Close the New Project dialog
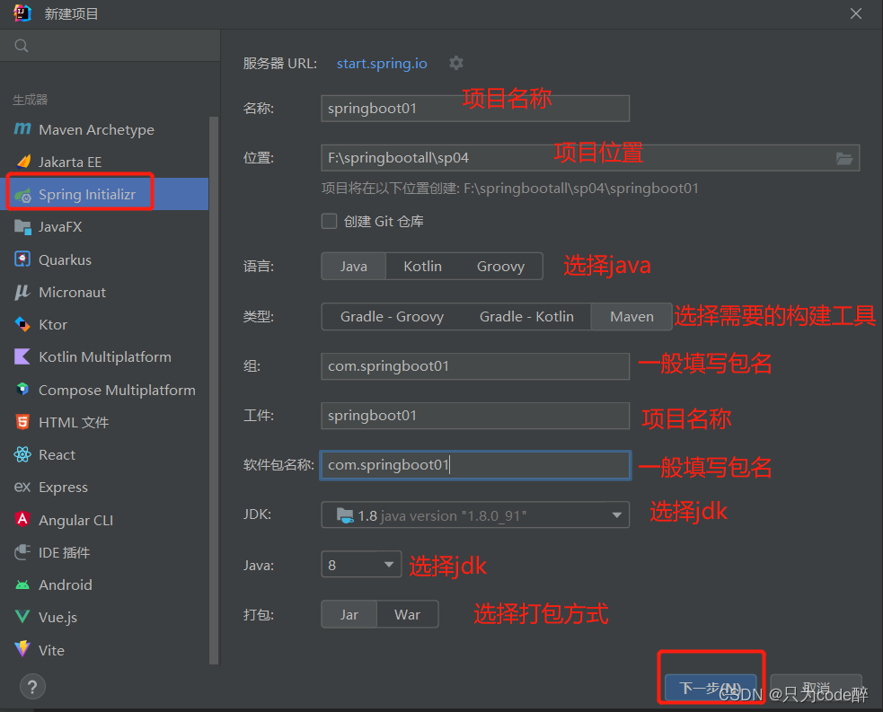 [856, 13]
